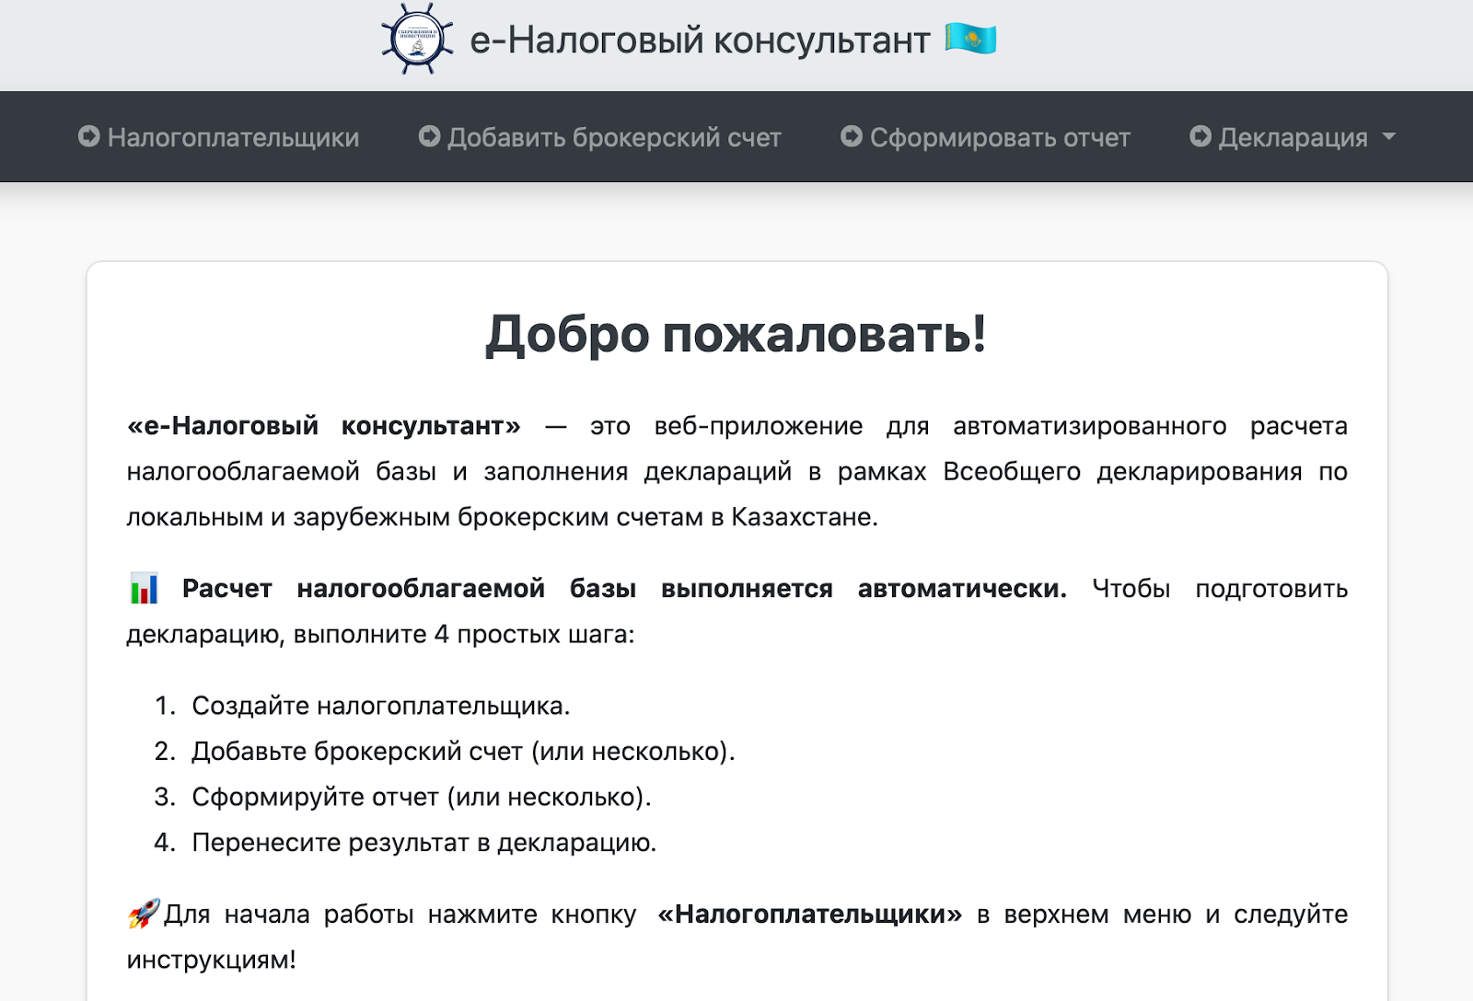The image size is (1473, 1001).
Task: Click arrow icon beside Добавить брокерский счет
Action: coord(429,137)
